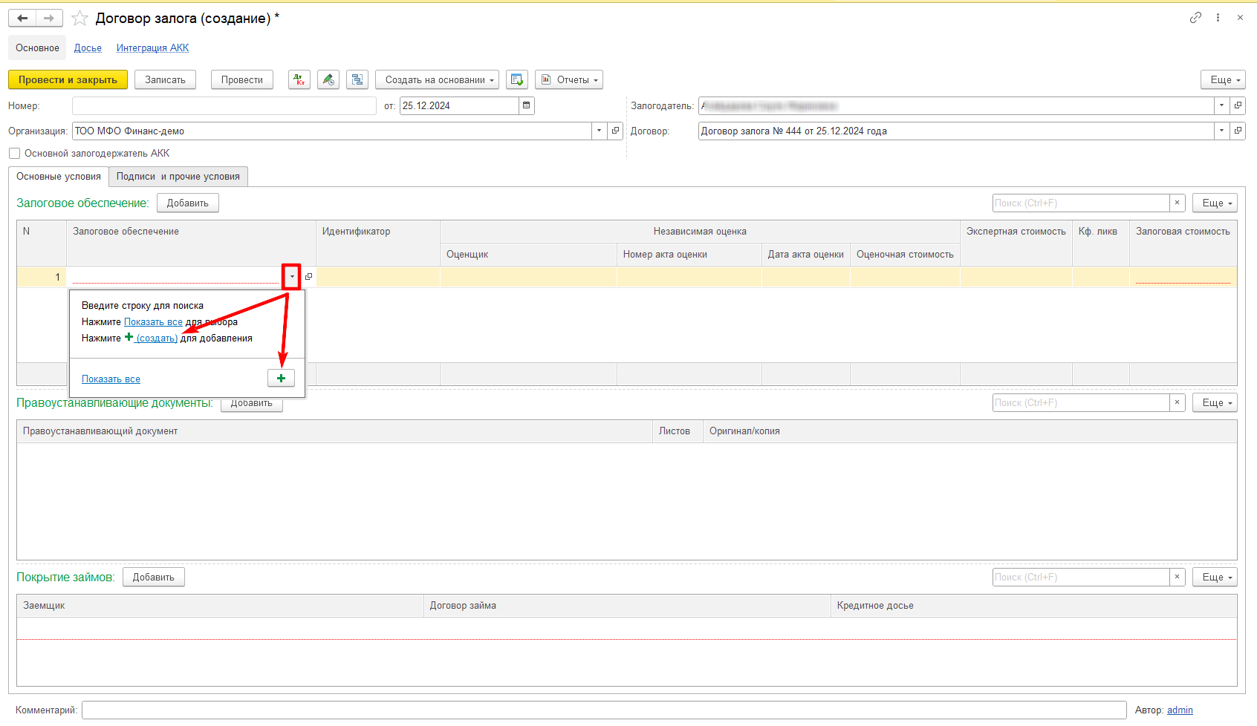This screenshot has height=726, width=1257.
Task: Click green plus create button in popup
Action: [281, 378]
